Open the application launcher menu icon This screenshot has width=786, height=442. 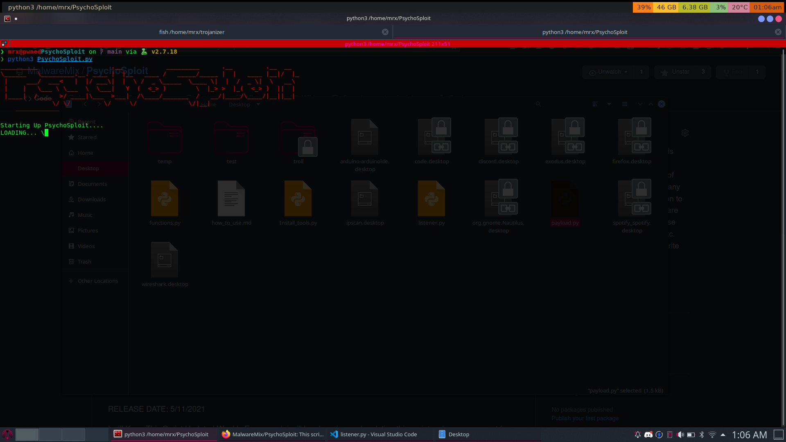pyautogui.click(x=7, y=434)
